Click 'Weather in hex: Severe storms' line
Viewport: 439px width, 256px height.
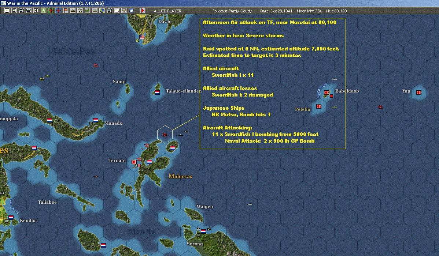coord(243,35)
